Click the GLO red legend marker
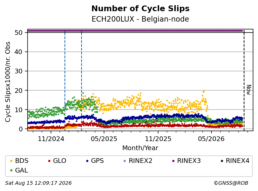 pyautogui.click(x=49, y=161)
